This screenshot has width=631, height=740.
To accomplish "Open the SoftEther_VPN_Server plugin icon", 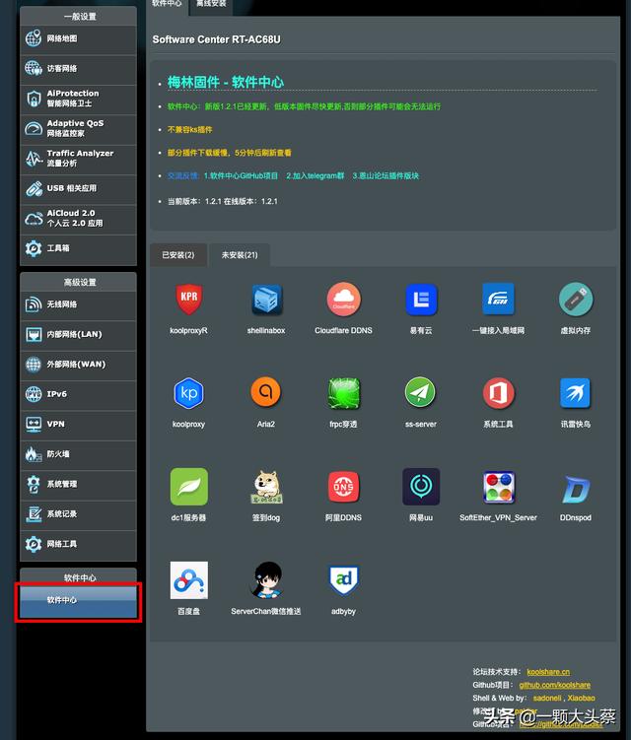I will (498, 487).
